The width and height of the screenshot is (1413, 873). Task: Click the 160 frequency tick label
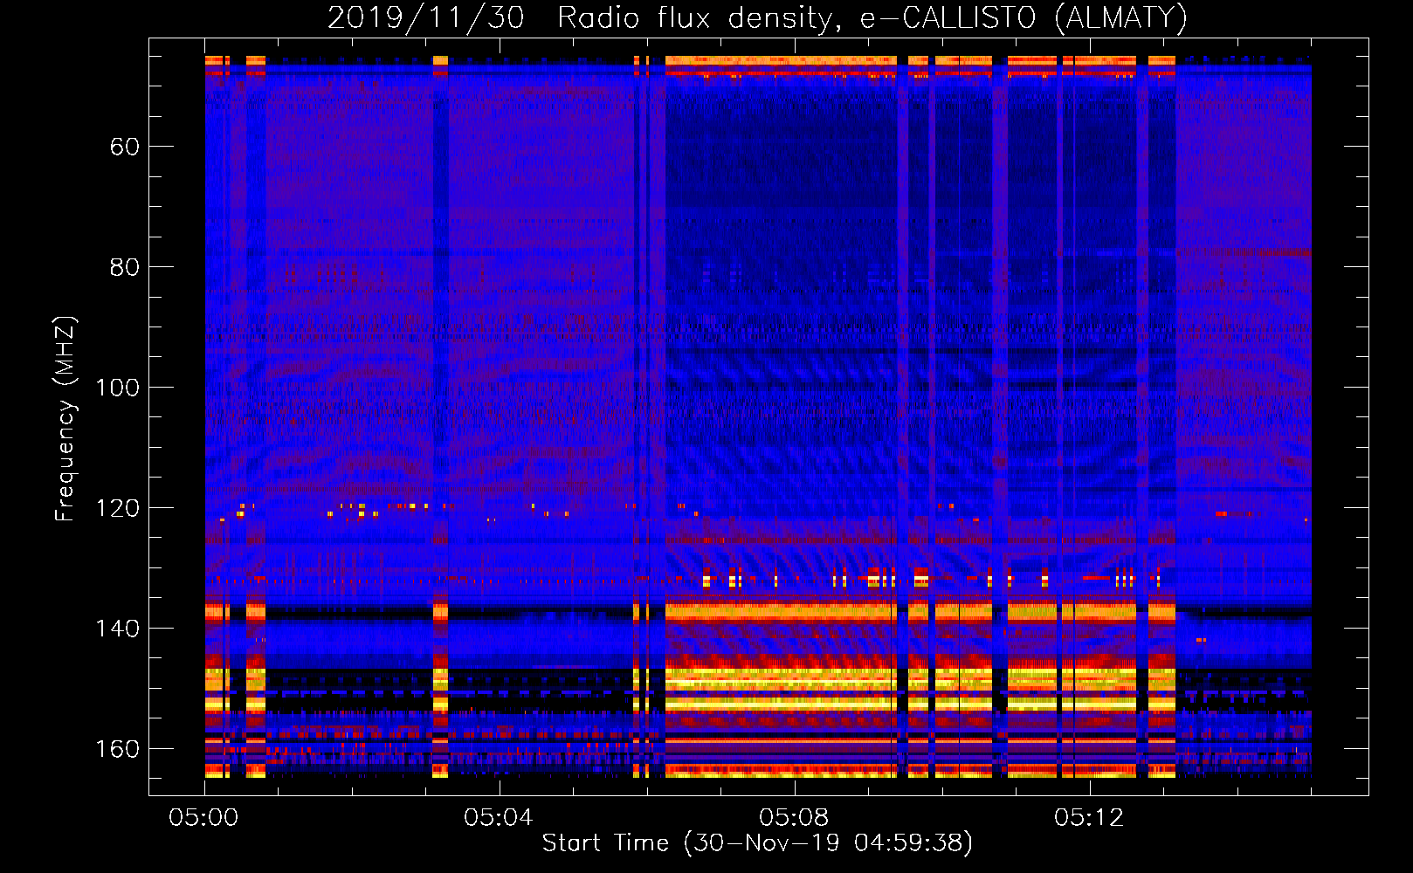[x=118, y=749]
